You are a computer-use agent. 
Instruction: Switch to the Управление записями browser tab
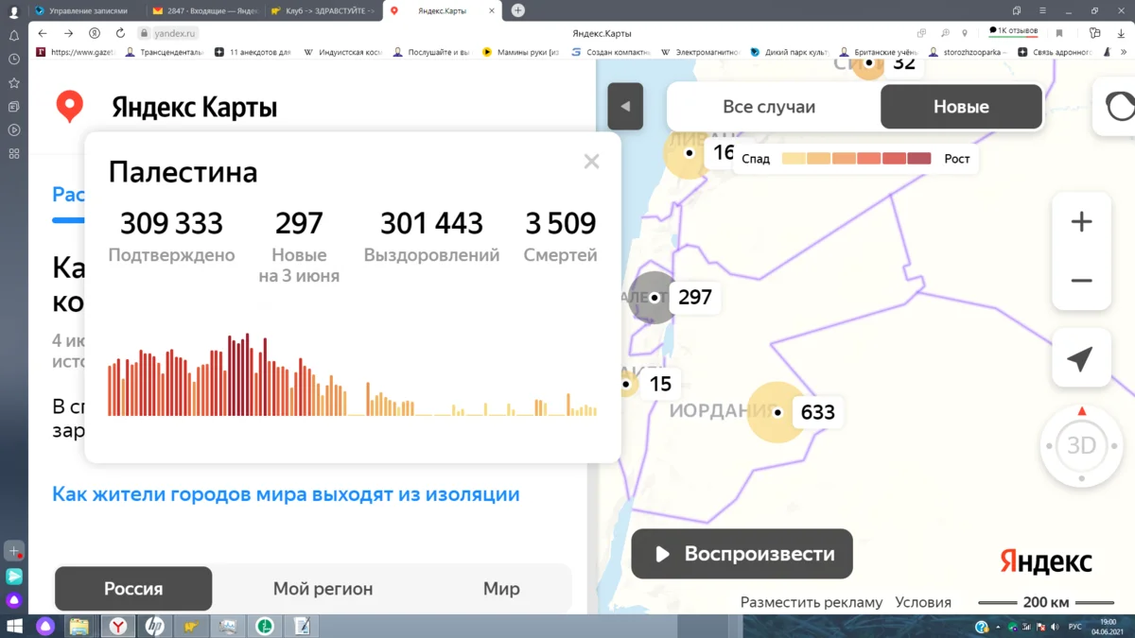[87, 10]
